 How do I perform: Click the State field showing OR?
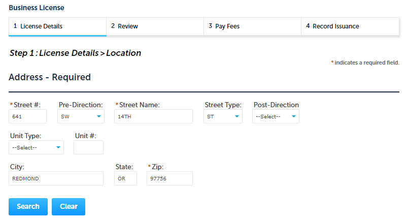point(125,178)
